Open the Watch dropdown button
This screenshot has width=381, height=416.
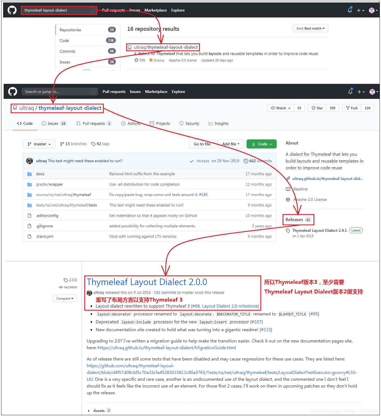[x=281, y=108]
